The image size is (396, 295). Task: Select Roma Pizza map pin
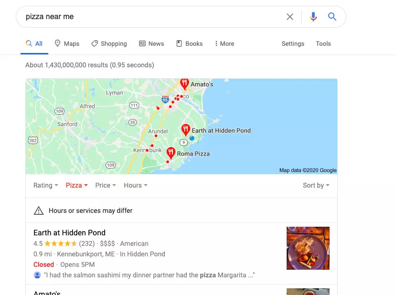(171, 153)
